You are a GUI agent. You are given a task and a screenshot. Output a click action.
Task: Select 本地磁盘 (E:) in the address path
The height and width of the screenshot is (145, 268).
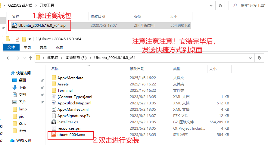(x=76, y=58)
